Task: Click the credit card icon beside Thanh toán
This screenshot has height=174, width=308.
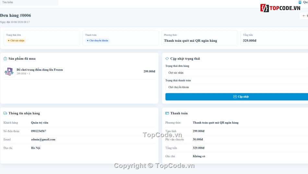Action: tap(167, 113)
